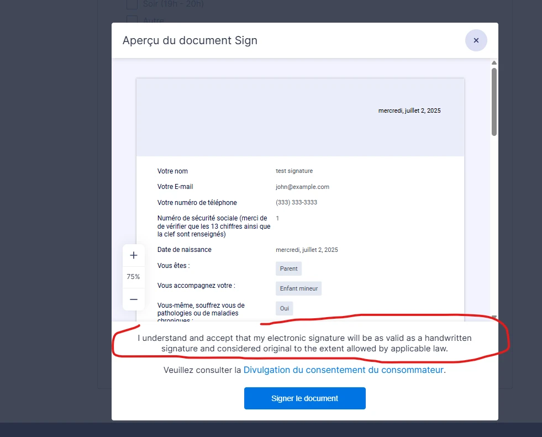
Task: Select the Enfant mineur answer badge
Action: (x=298, y=288)
